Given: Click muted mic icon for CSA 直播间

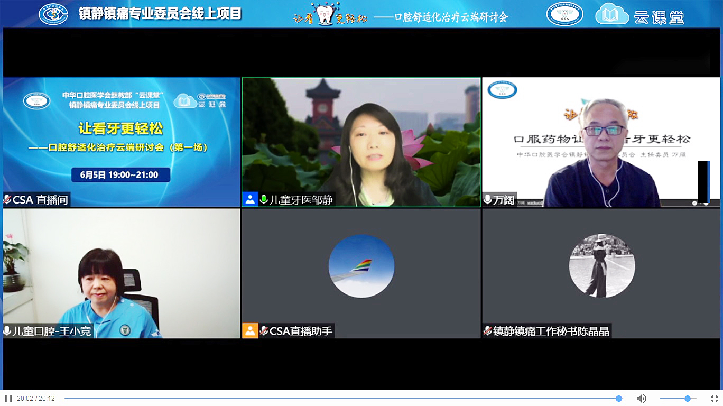Looking at the screenshot, I should point(7,200).
